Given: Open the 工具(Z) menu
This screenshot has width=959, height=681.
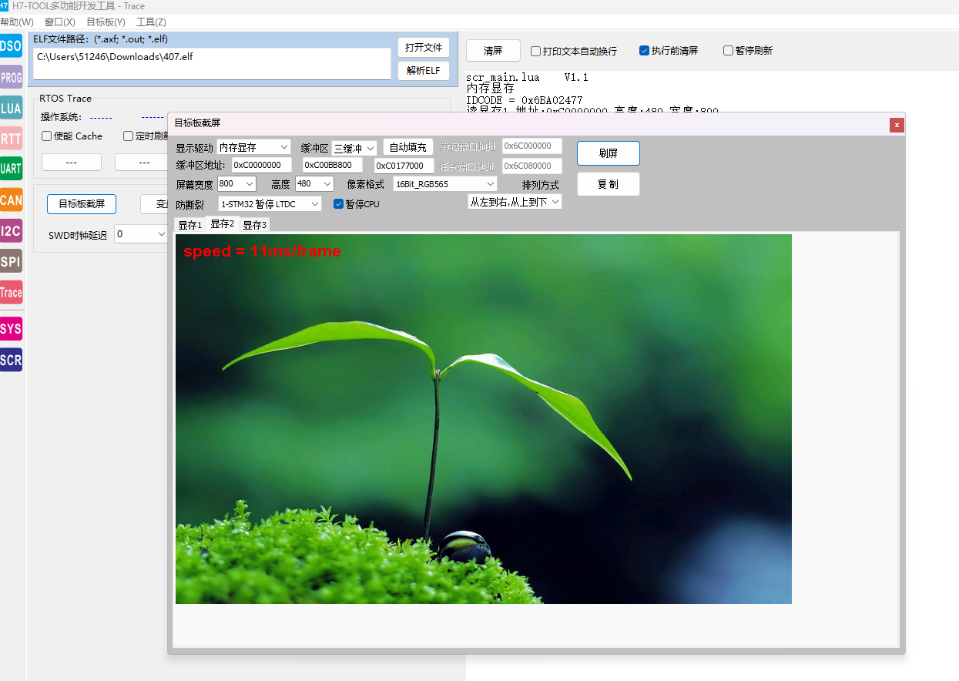Looking at the screenshot, I should [x=151, y=22].
